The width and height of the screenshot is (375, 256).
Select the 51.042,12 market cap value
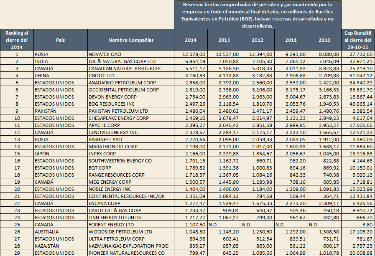click(358, 76)
